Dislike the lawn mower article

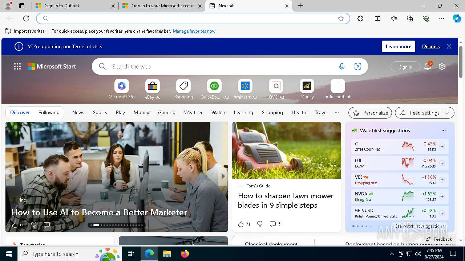pos(260,224)
